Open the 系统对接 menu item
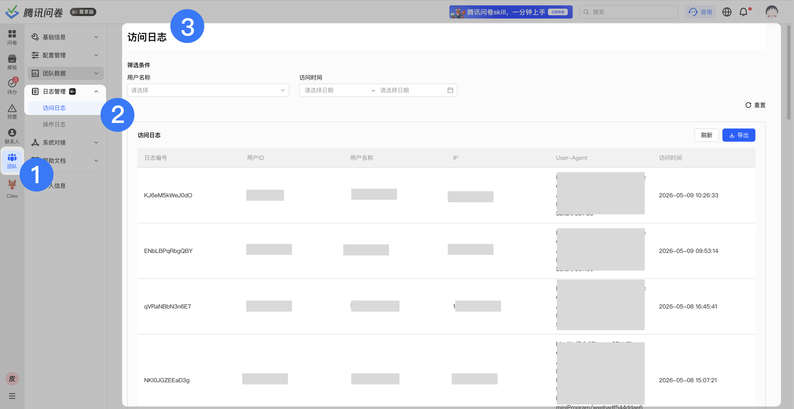794x409 pixels. [65, 143]
